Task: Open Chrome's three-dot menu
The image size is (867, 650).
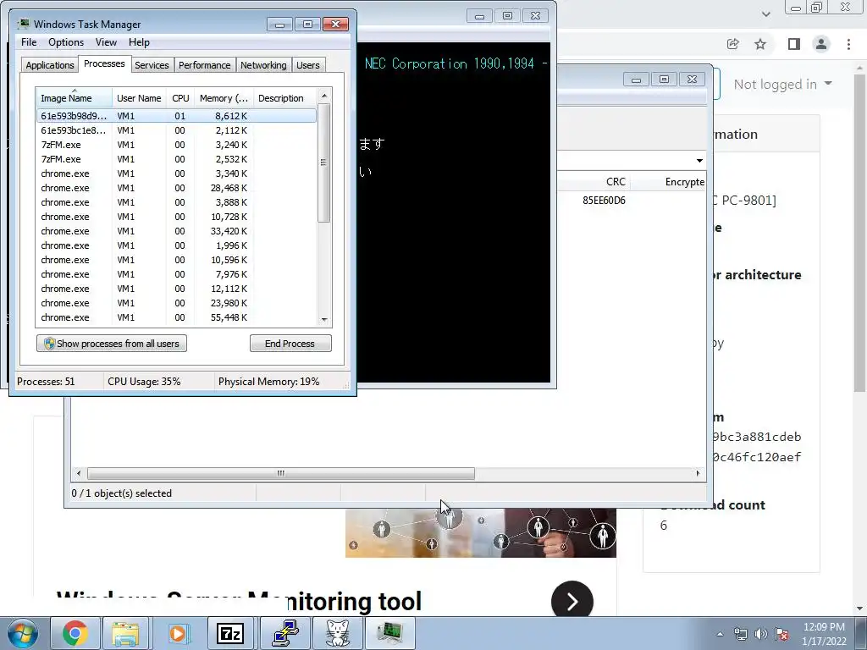Action: [848, 44]
